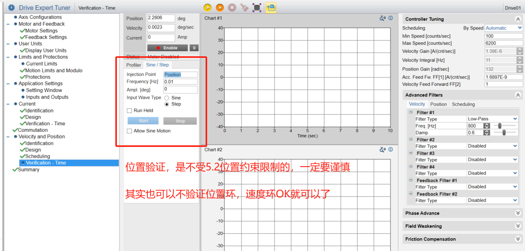This screenshot has width=525, height=251.
Task: Click the dark square capture icon in toolbar
Action: click(257, 7)
